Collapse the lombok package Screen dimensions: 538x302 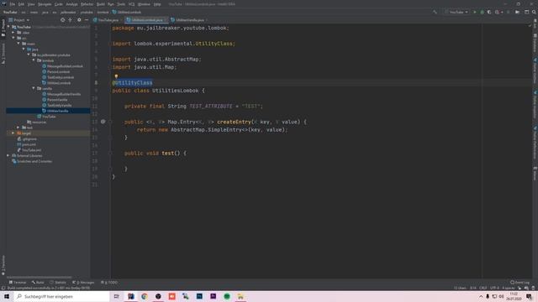tap(34, 60)
